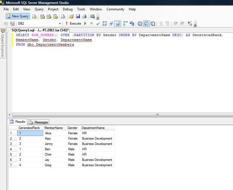Expand the standard toolbar overflow options arrow

click(x=98, y=18)
